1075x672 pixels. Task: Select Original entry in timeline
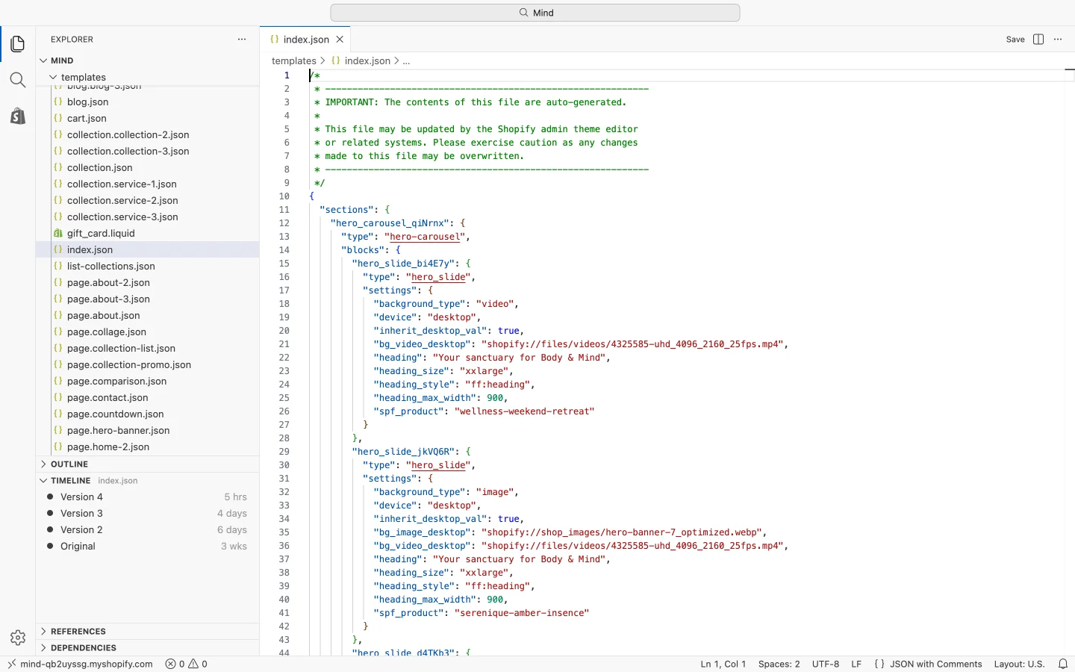pyautogui.click(x=148, y=546)
